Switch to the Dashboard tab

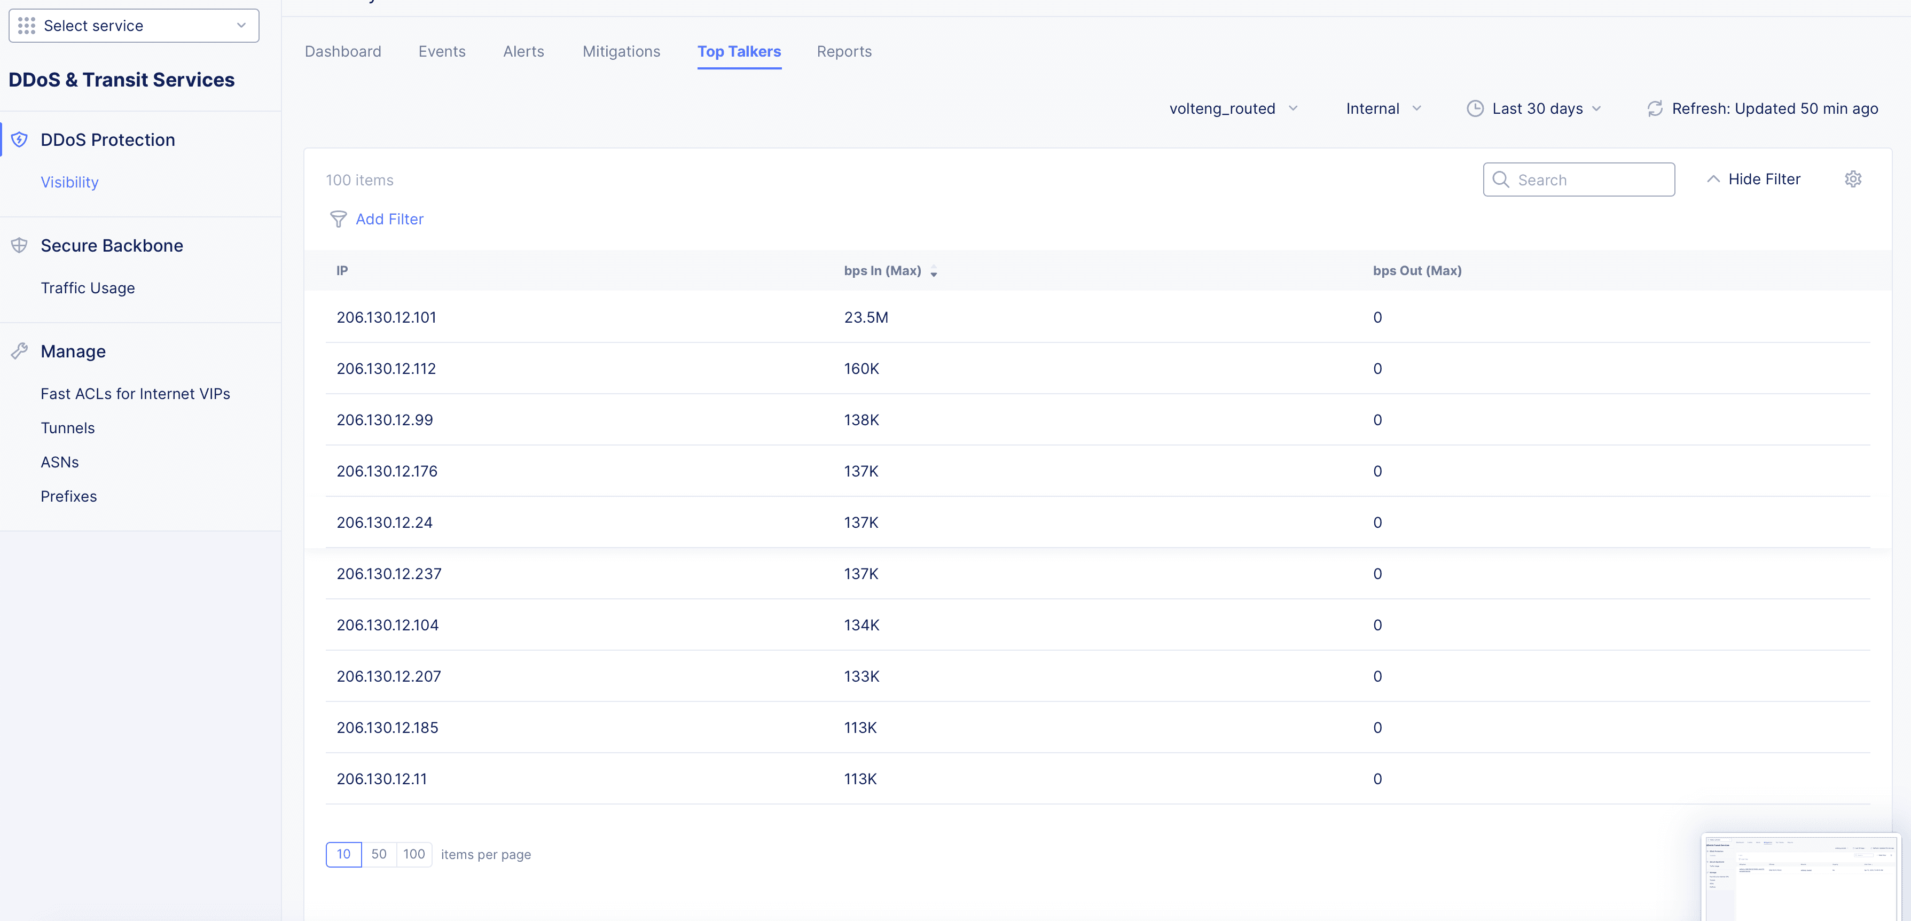(x=343, y=51)
